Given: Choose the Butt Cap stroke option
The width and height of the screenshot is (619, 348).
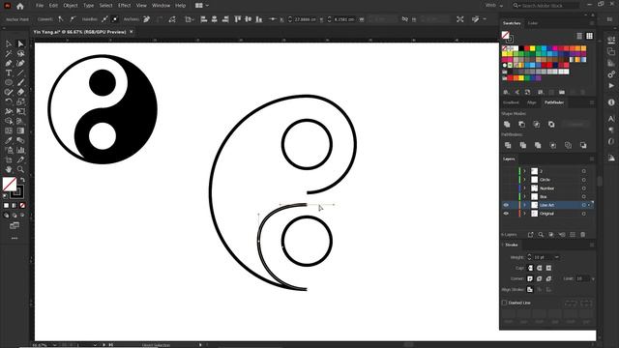Looking at the screenshot, I should point(530,268).
